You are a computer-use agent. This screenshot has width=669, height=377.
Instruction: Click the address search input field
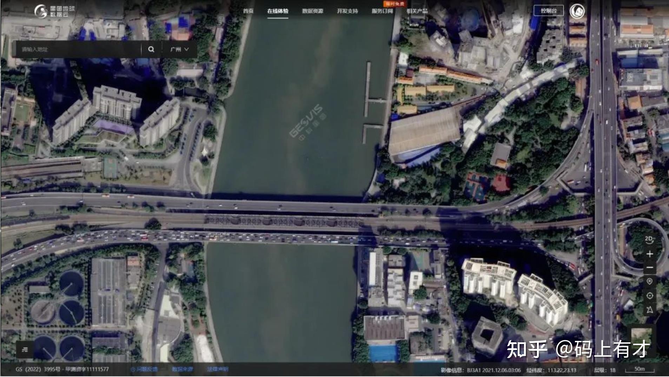click(77, 49)
